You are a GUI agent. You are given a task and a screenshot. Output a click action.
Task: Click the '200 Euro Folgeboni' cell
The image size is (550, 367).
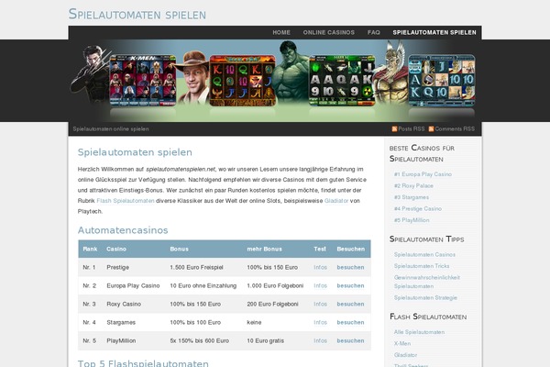(x=272, y=304)
